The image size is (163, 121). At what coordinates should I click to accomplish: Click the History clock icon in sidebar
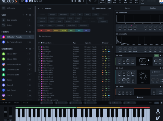click(4, 25)
